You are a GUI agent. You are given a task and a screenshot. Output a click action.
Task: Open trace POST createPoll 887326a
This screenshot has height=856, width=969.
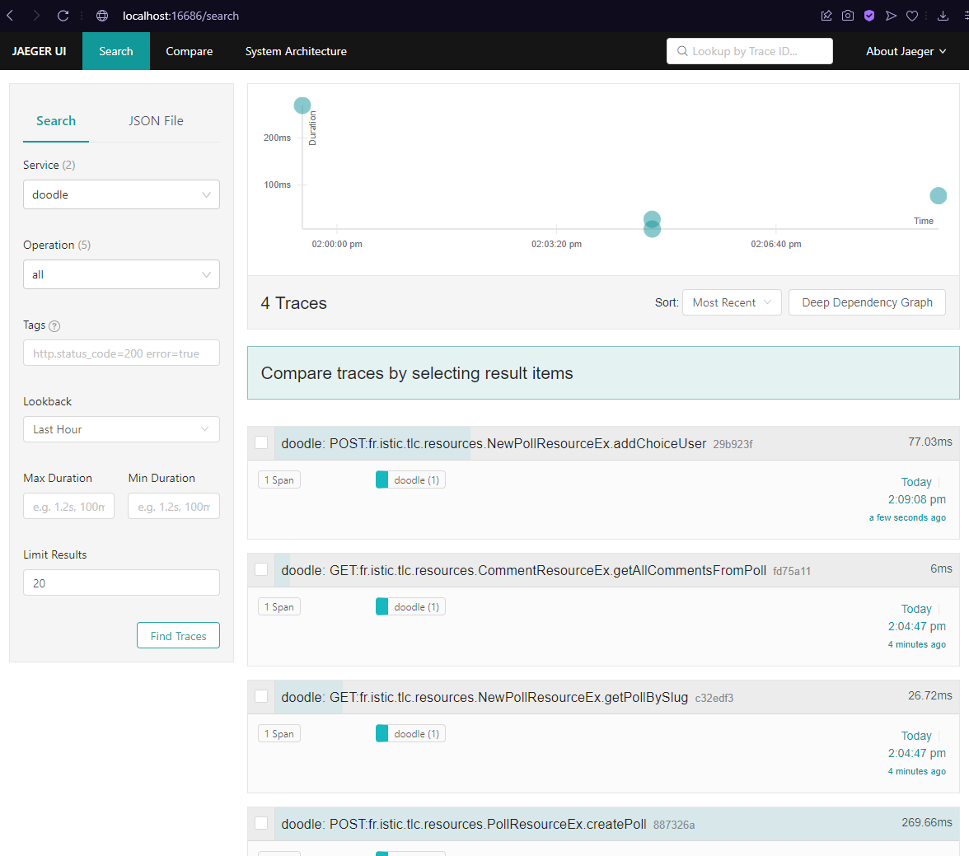[x=488, y=825]
